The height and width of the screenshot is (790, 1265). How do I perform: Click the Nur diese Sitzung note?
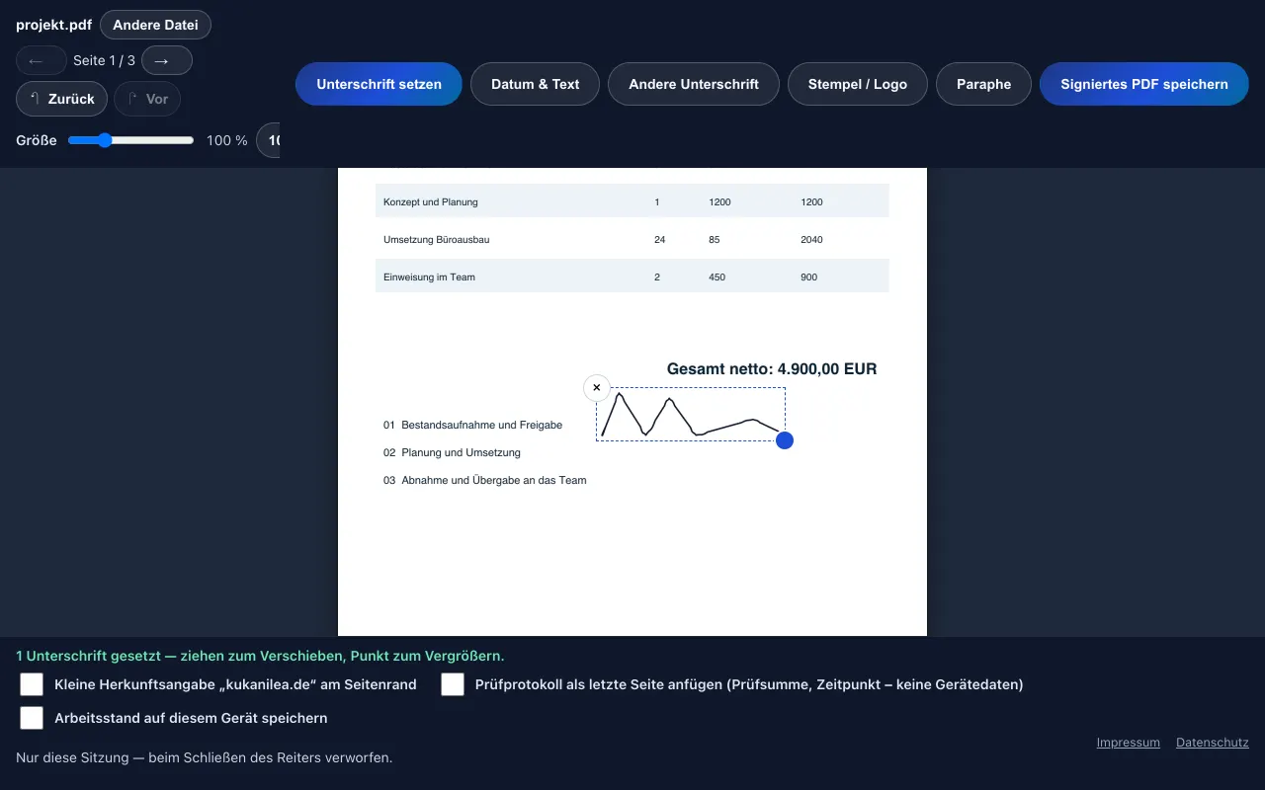(x=204, y=757)
